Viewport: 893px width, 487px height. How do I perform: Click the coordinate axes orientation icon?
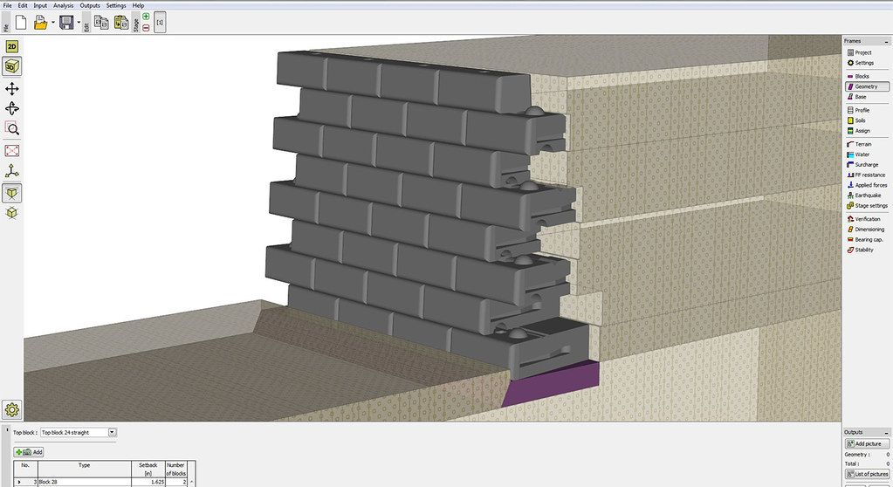point(11,171)
